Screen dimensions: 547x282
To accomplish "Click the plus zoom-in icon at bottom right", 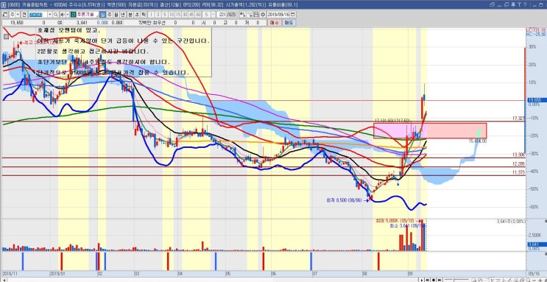I will (540, 280).
